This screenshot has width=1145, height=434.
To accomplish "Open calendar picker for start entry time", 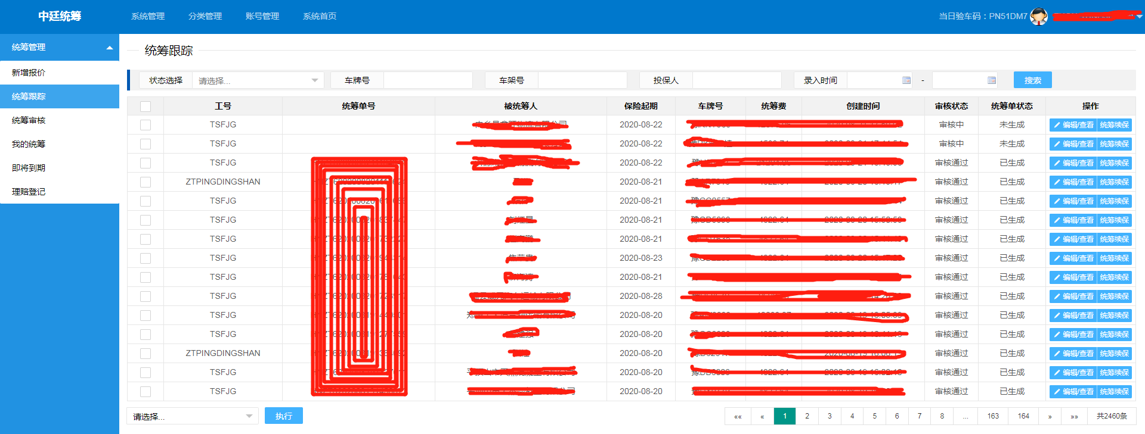I will pos(906,80).
